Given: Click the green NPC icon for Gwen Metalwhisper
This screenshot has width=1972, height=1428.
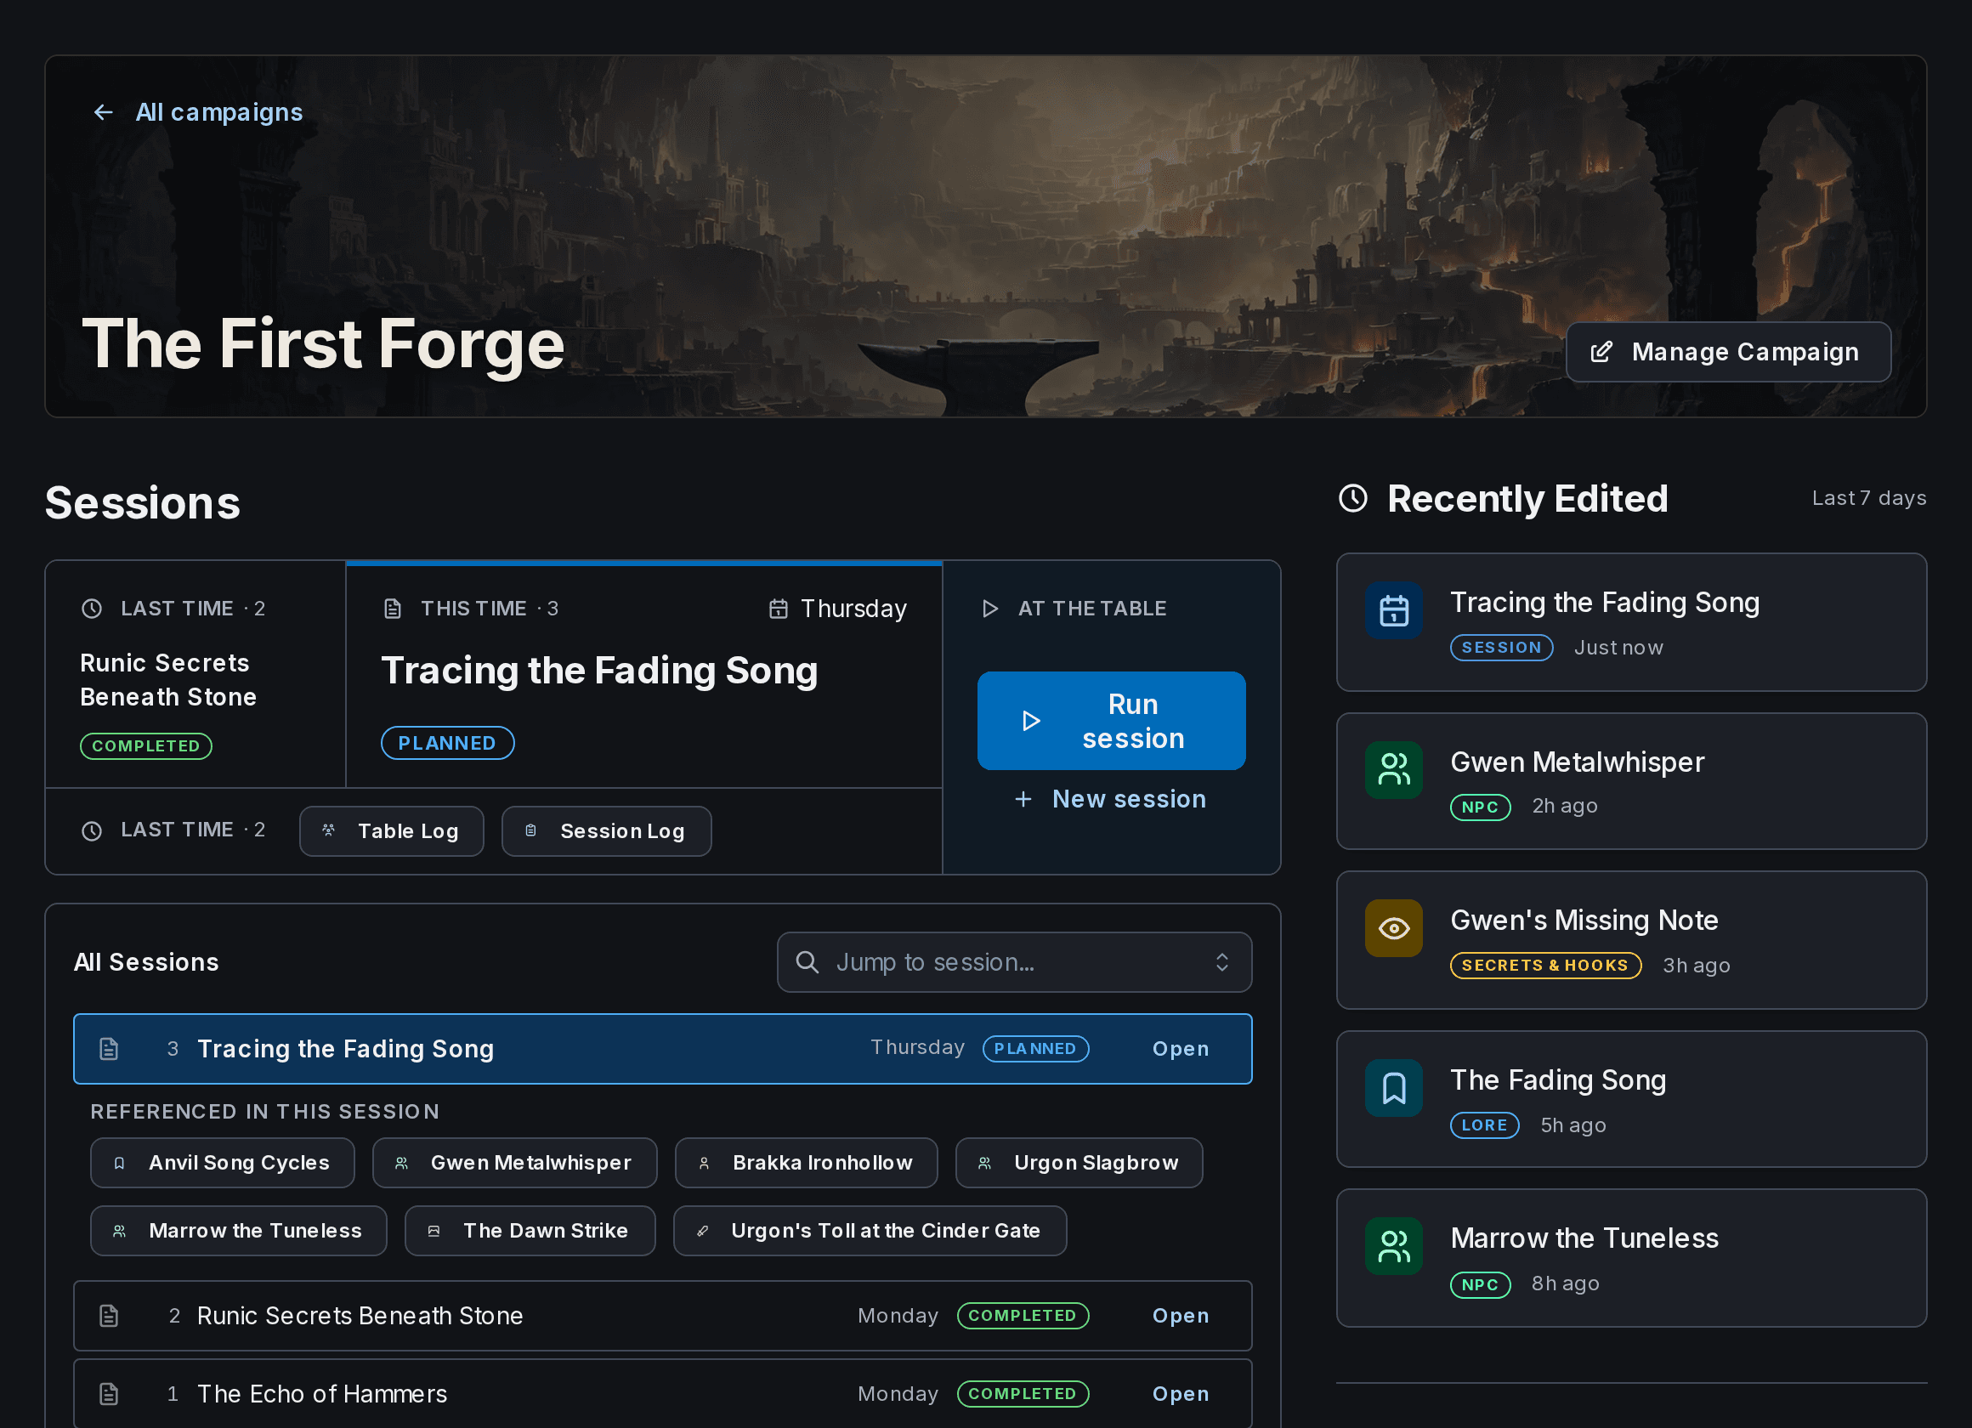Looking at the screenshot, I should [x=1394, y=769].
